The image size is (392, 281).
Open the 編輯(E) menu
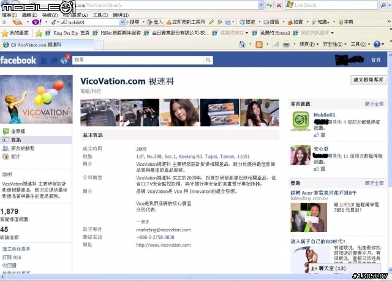pyautogui.click(x=29, y=15)
